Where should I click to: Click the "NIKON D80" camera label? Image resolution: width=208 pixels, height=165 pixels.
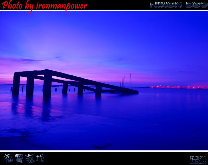point(179,5)
